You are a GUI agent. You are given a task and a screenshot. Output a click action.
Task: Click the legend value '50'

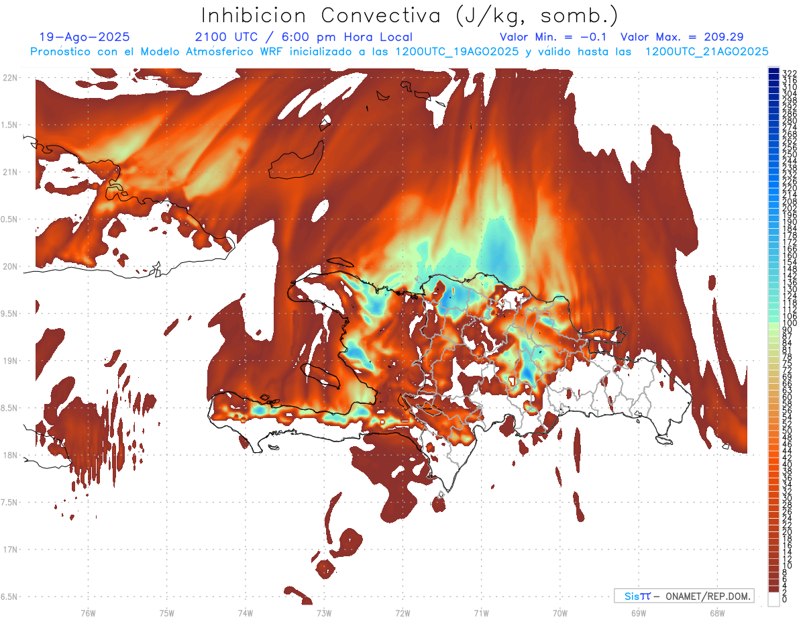coord(787,431)
